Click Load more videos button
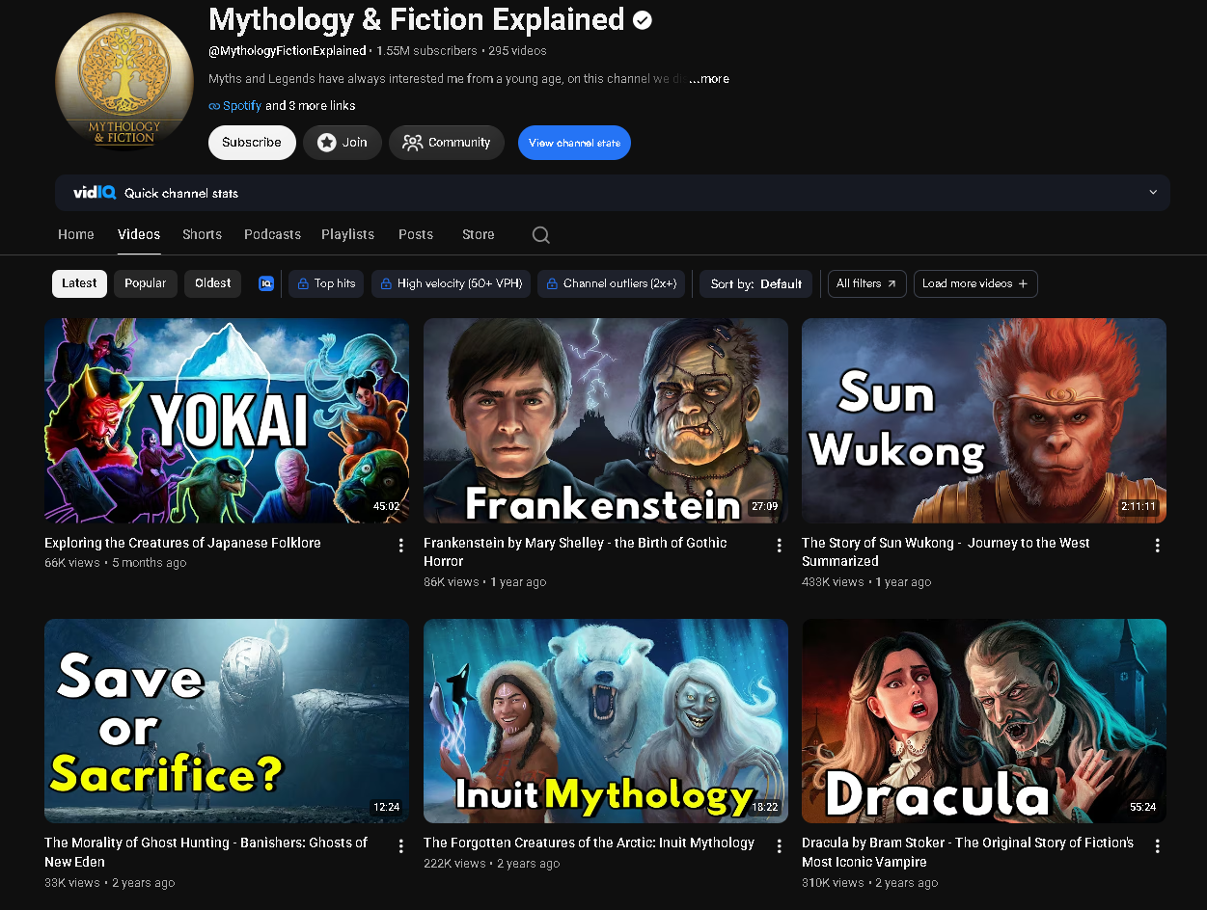This screenshot has width=1207, height=910. pos(975,283)
